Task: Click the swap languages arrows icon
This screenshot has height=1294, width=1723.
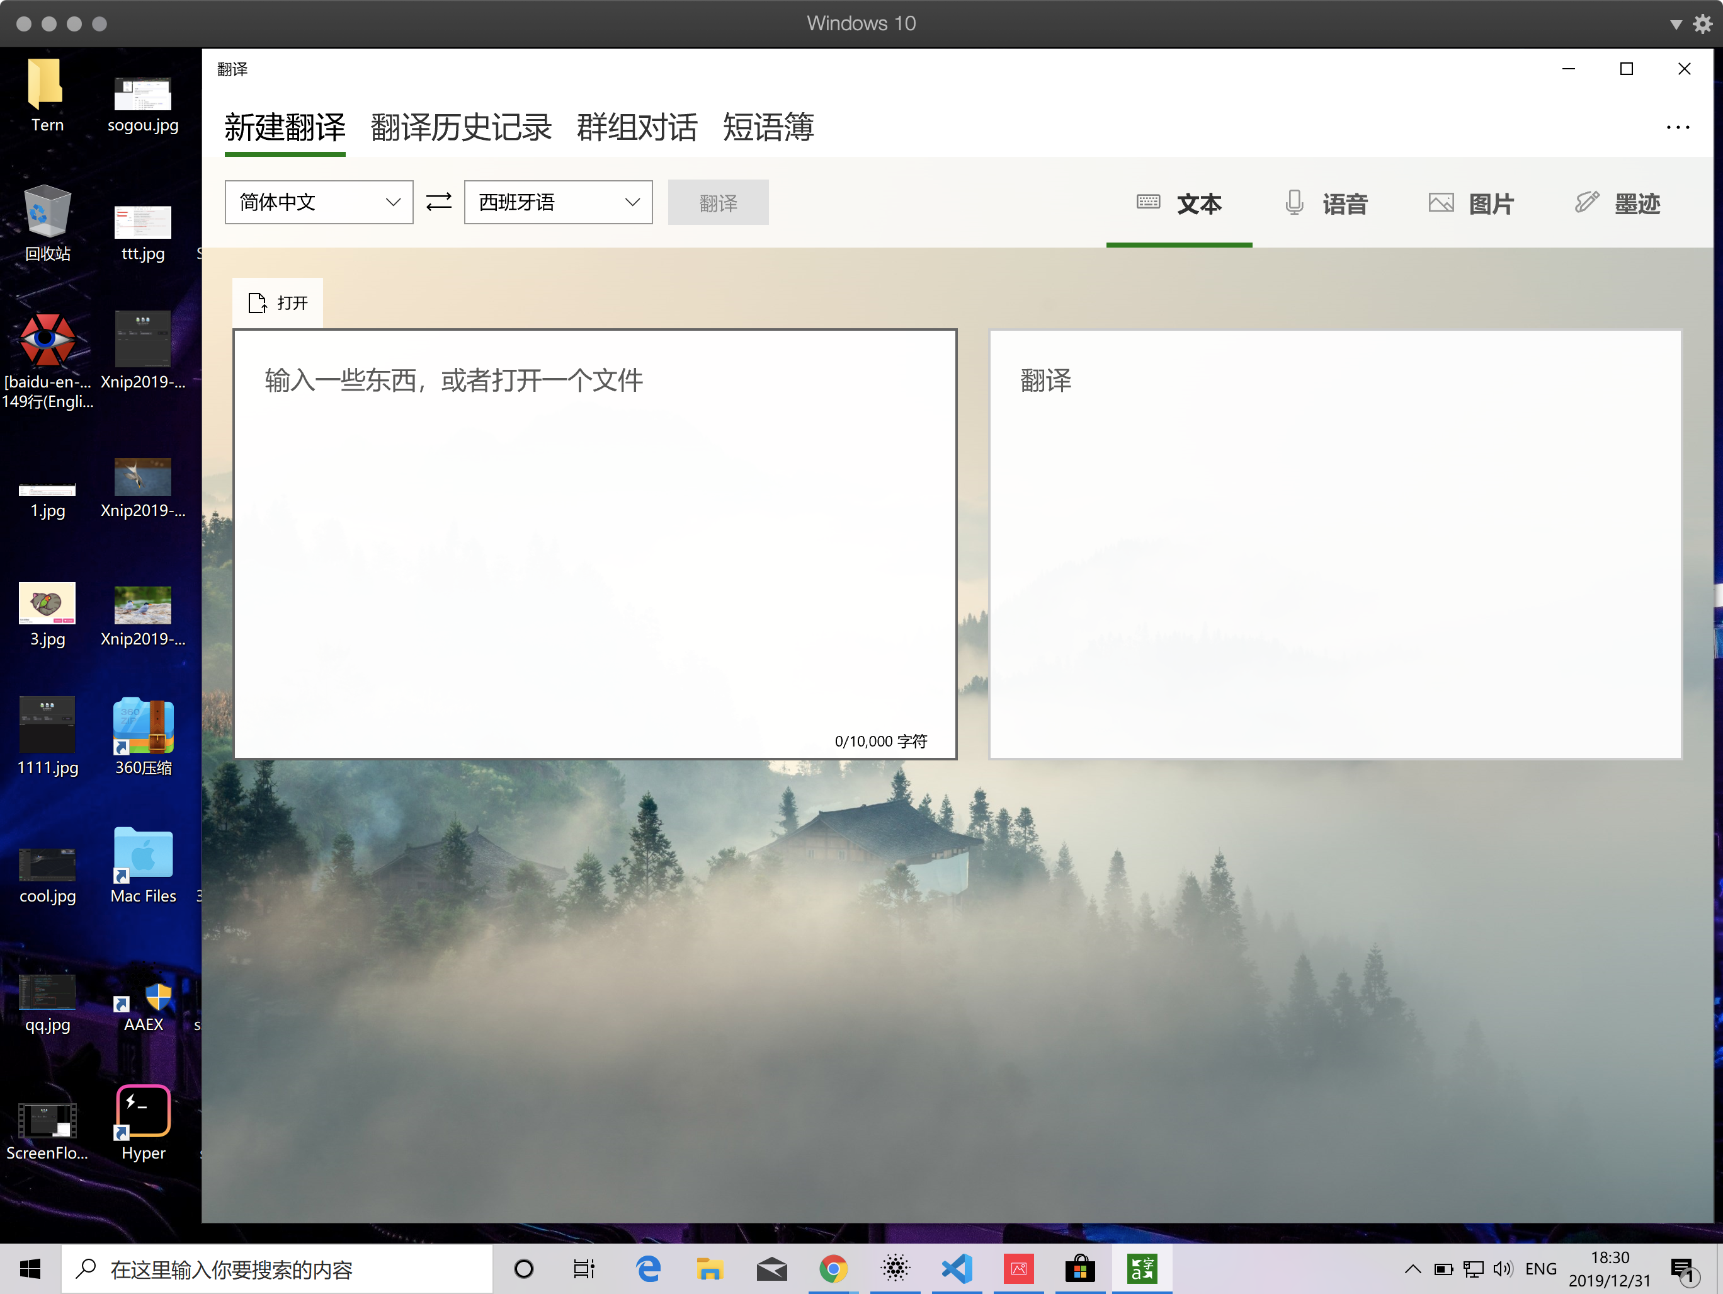Action: pos(438,203)
